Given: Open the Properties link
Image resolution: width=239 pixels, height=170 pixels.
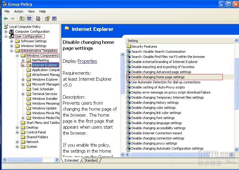Looking at the screenshot, I should pyautogui.click(x=87, y=61).
